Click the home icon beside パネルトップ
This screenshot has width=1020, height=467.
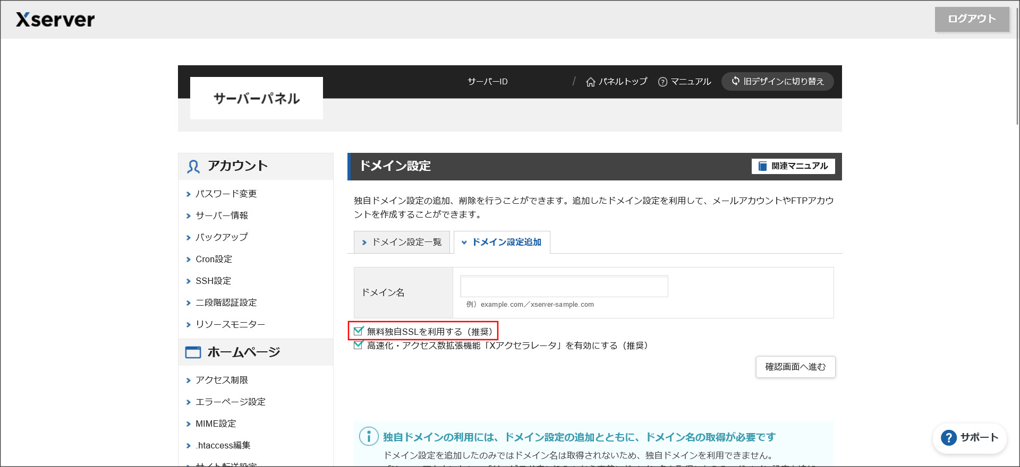pos(590,82)
